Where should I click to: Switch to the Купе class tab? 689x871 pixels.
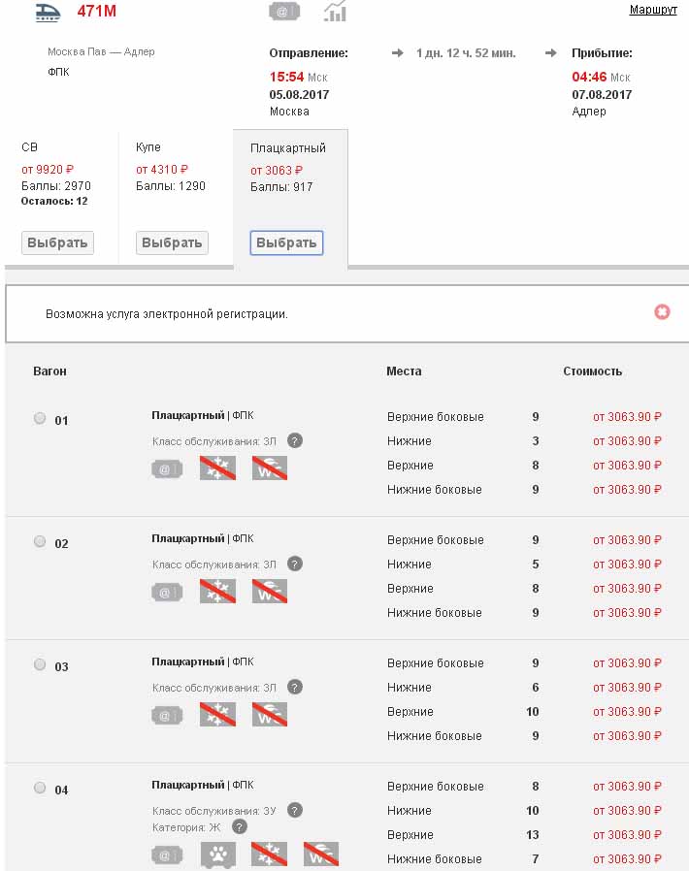171,242
